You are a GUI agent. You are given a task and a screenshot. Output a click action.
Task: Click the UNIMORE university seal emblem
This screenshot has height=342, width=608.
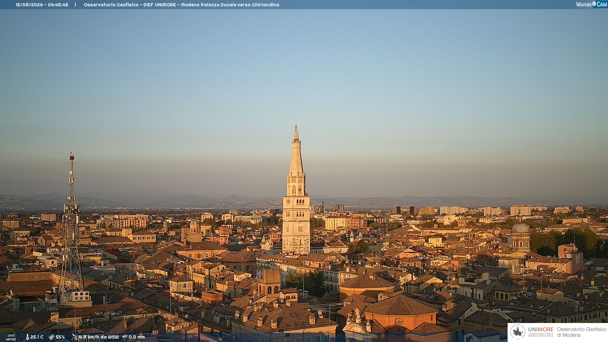tap(518, 332)
